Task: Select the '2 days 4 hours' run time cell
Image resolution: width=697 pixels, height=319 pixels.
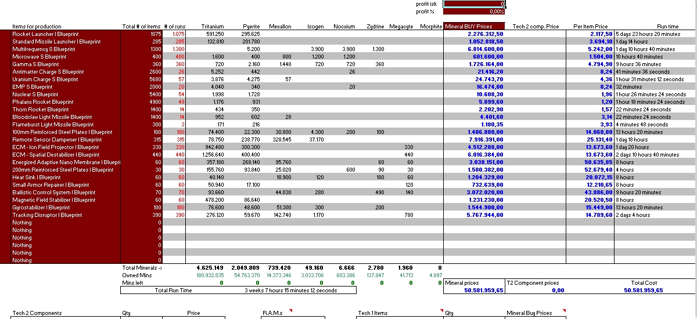Action: coord(633,215)
